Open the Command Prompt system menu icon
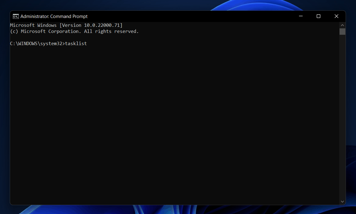This screenshot has height=214, width=356. tap(16, 16)
